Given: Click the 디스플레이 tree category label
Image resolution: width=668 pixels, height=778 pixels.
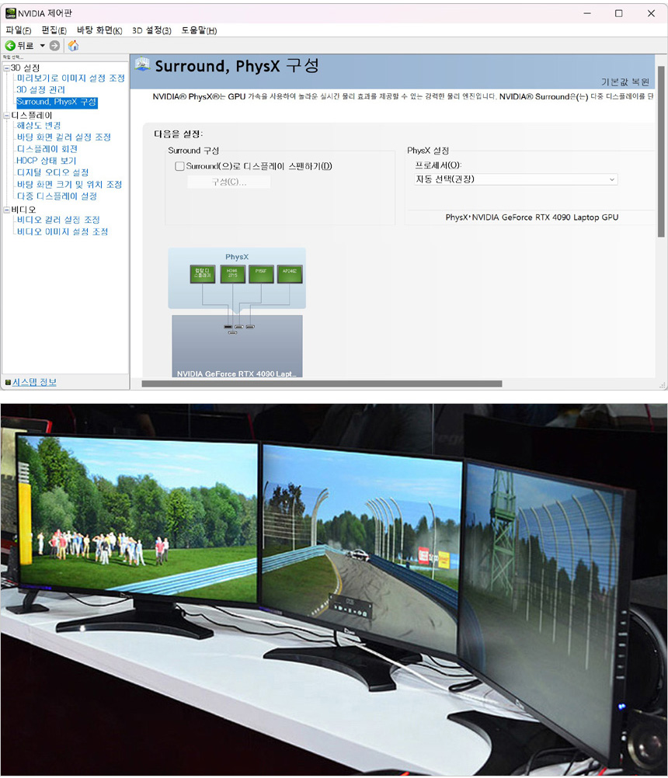Looking at the screenshot, I should 32,116.
